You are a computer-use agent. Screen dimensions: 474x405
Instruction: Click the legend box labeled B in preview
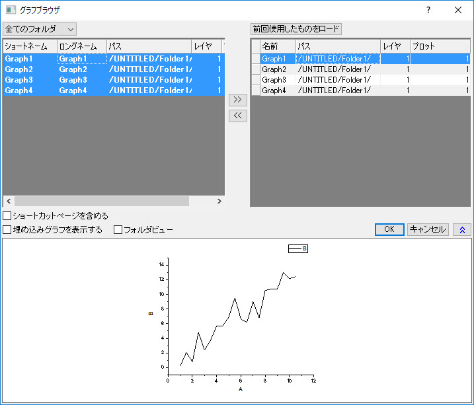click(x=298, y=248)
